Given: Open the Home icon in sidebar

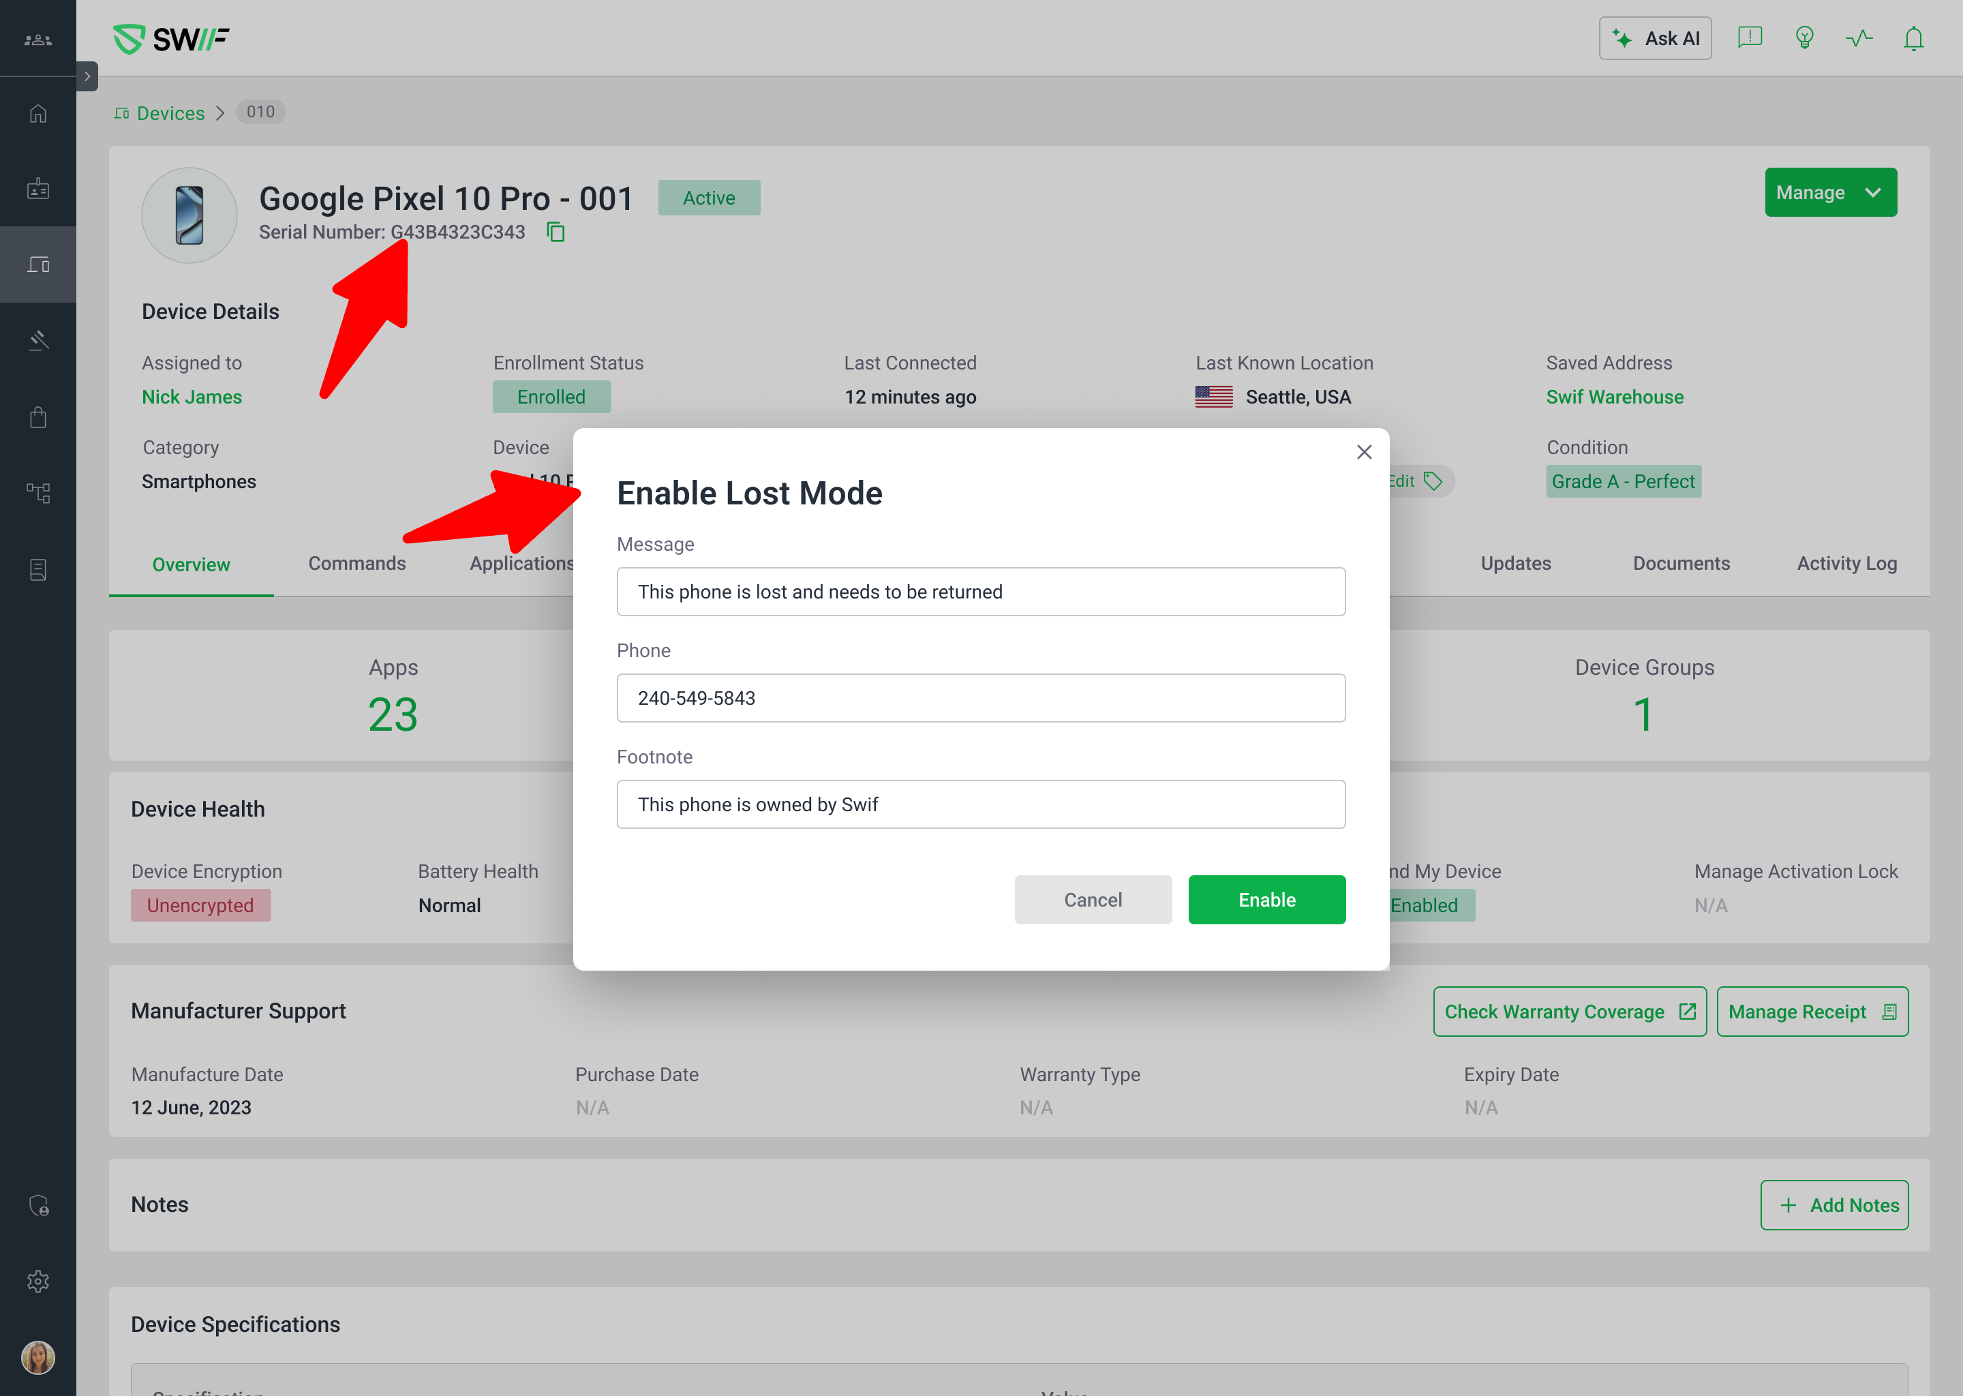Looking at the screenshot, I should 37,113.
